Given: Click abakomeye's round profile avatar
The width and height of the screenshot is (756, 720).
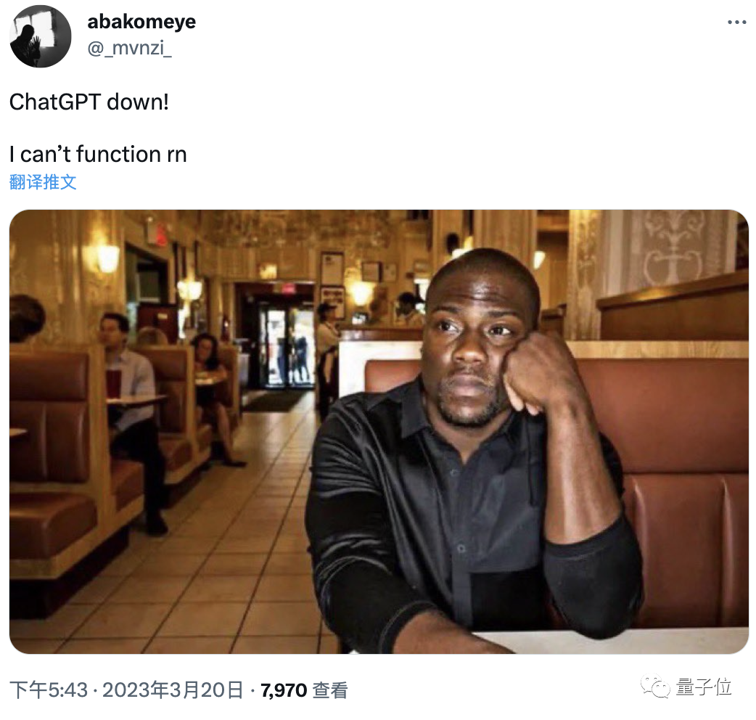Looking at the screenshot, I should (x=41, y=36).
